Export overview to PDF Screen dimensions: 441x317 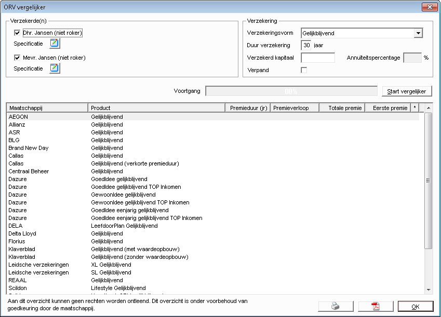376,306
